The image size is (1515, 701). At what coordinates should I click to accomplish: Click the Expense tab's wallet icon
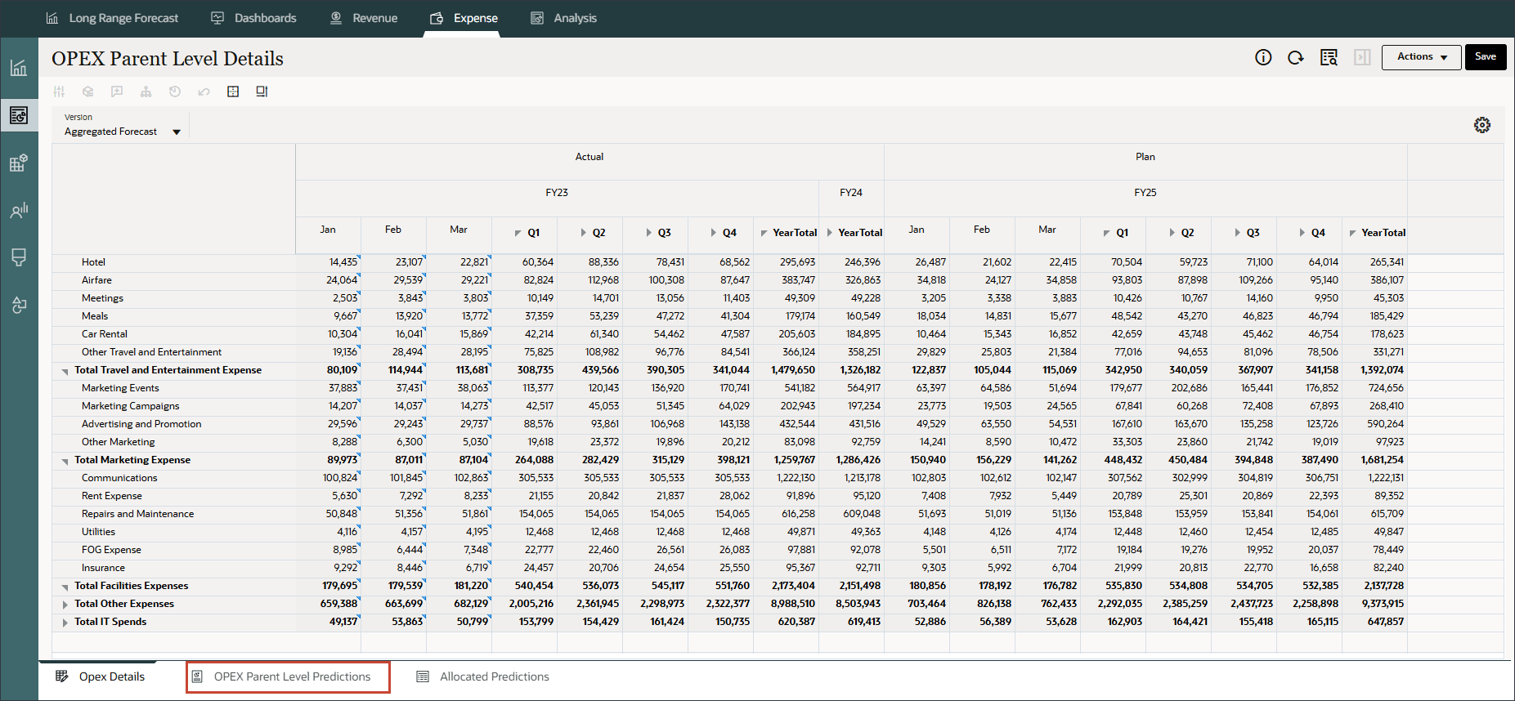click(437, 18)
